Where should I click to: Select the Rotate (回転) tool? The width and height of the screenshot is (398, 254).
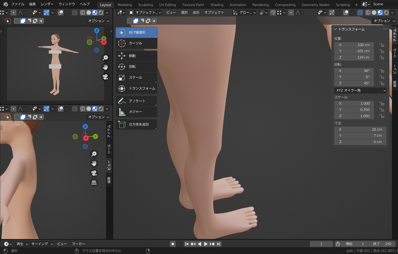[136, 67]
